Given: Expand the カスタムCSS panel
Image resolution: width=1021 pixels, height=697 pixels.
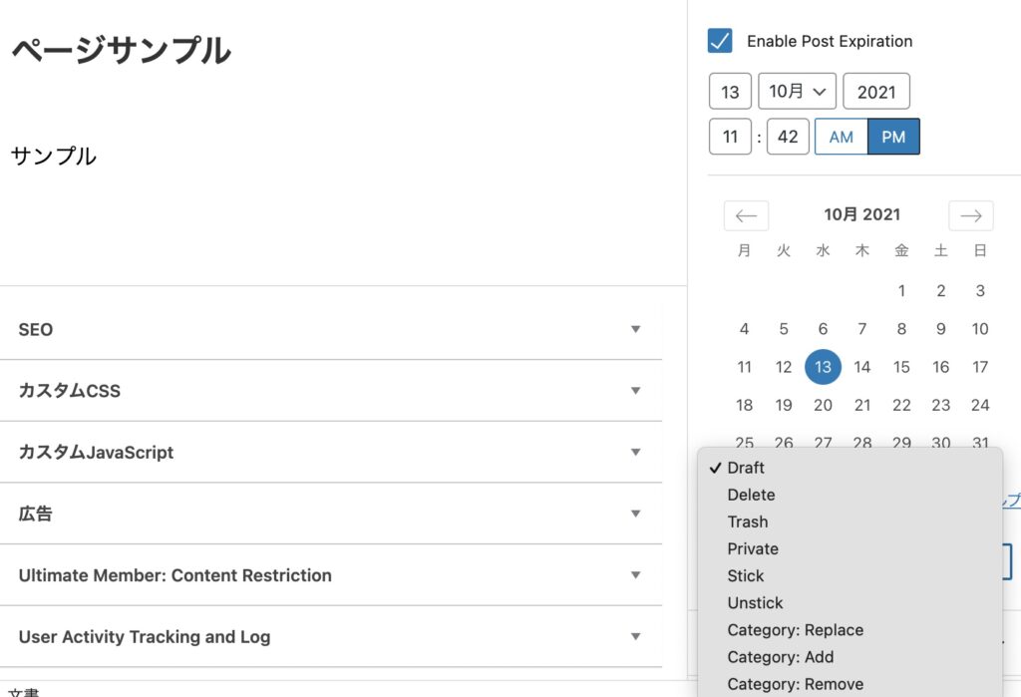Looking at the screenshot, I should click(635, 391).
